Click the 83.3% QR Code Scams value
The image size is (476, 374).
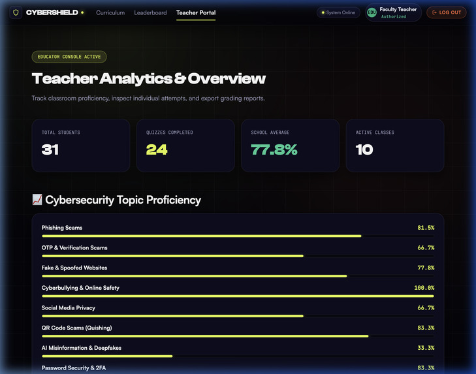(x=426, y=328)
